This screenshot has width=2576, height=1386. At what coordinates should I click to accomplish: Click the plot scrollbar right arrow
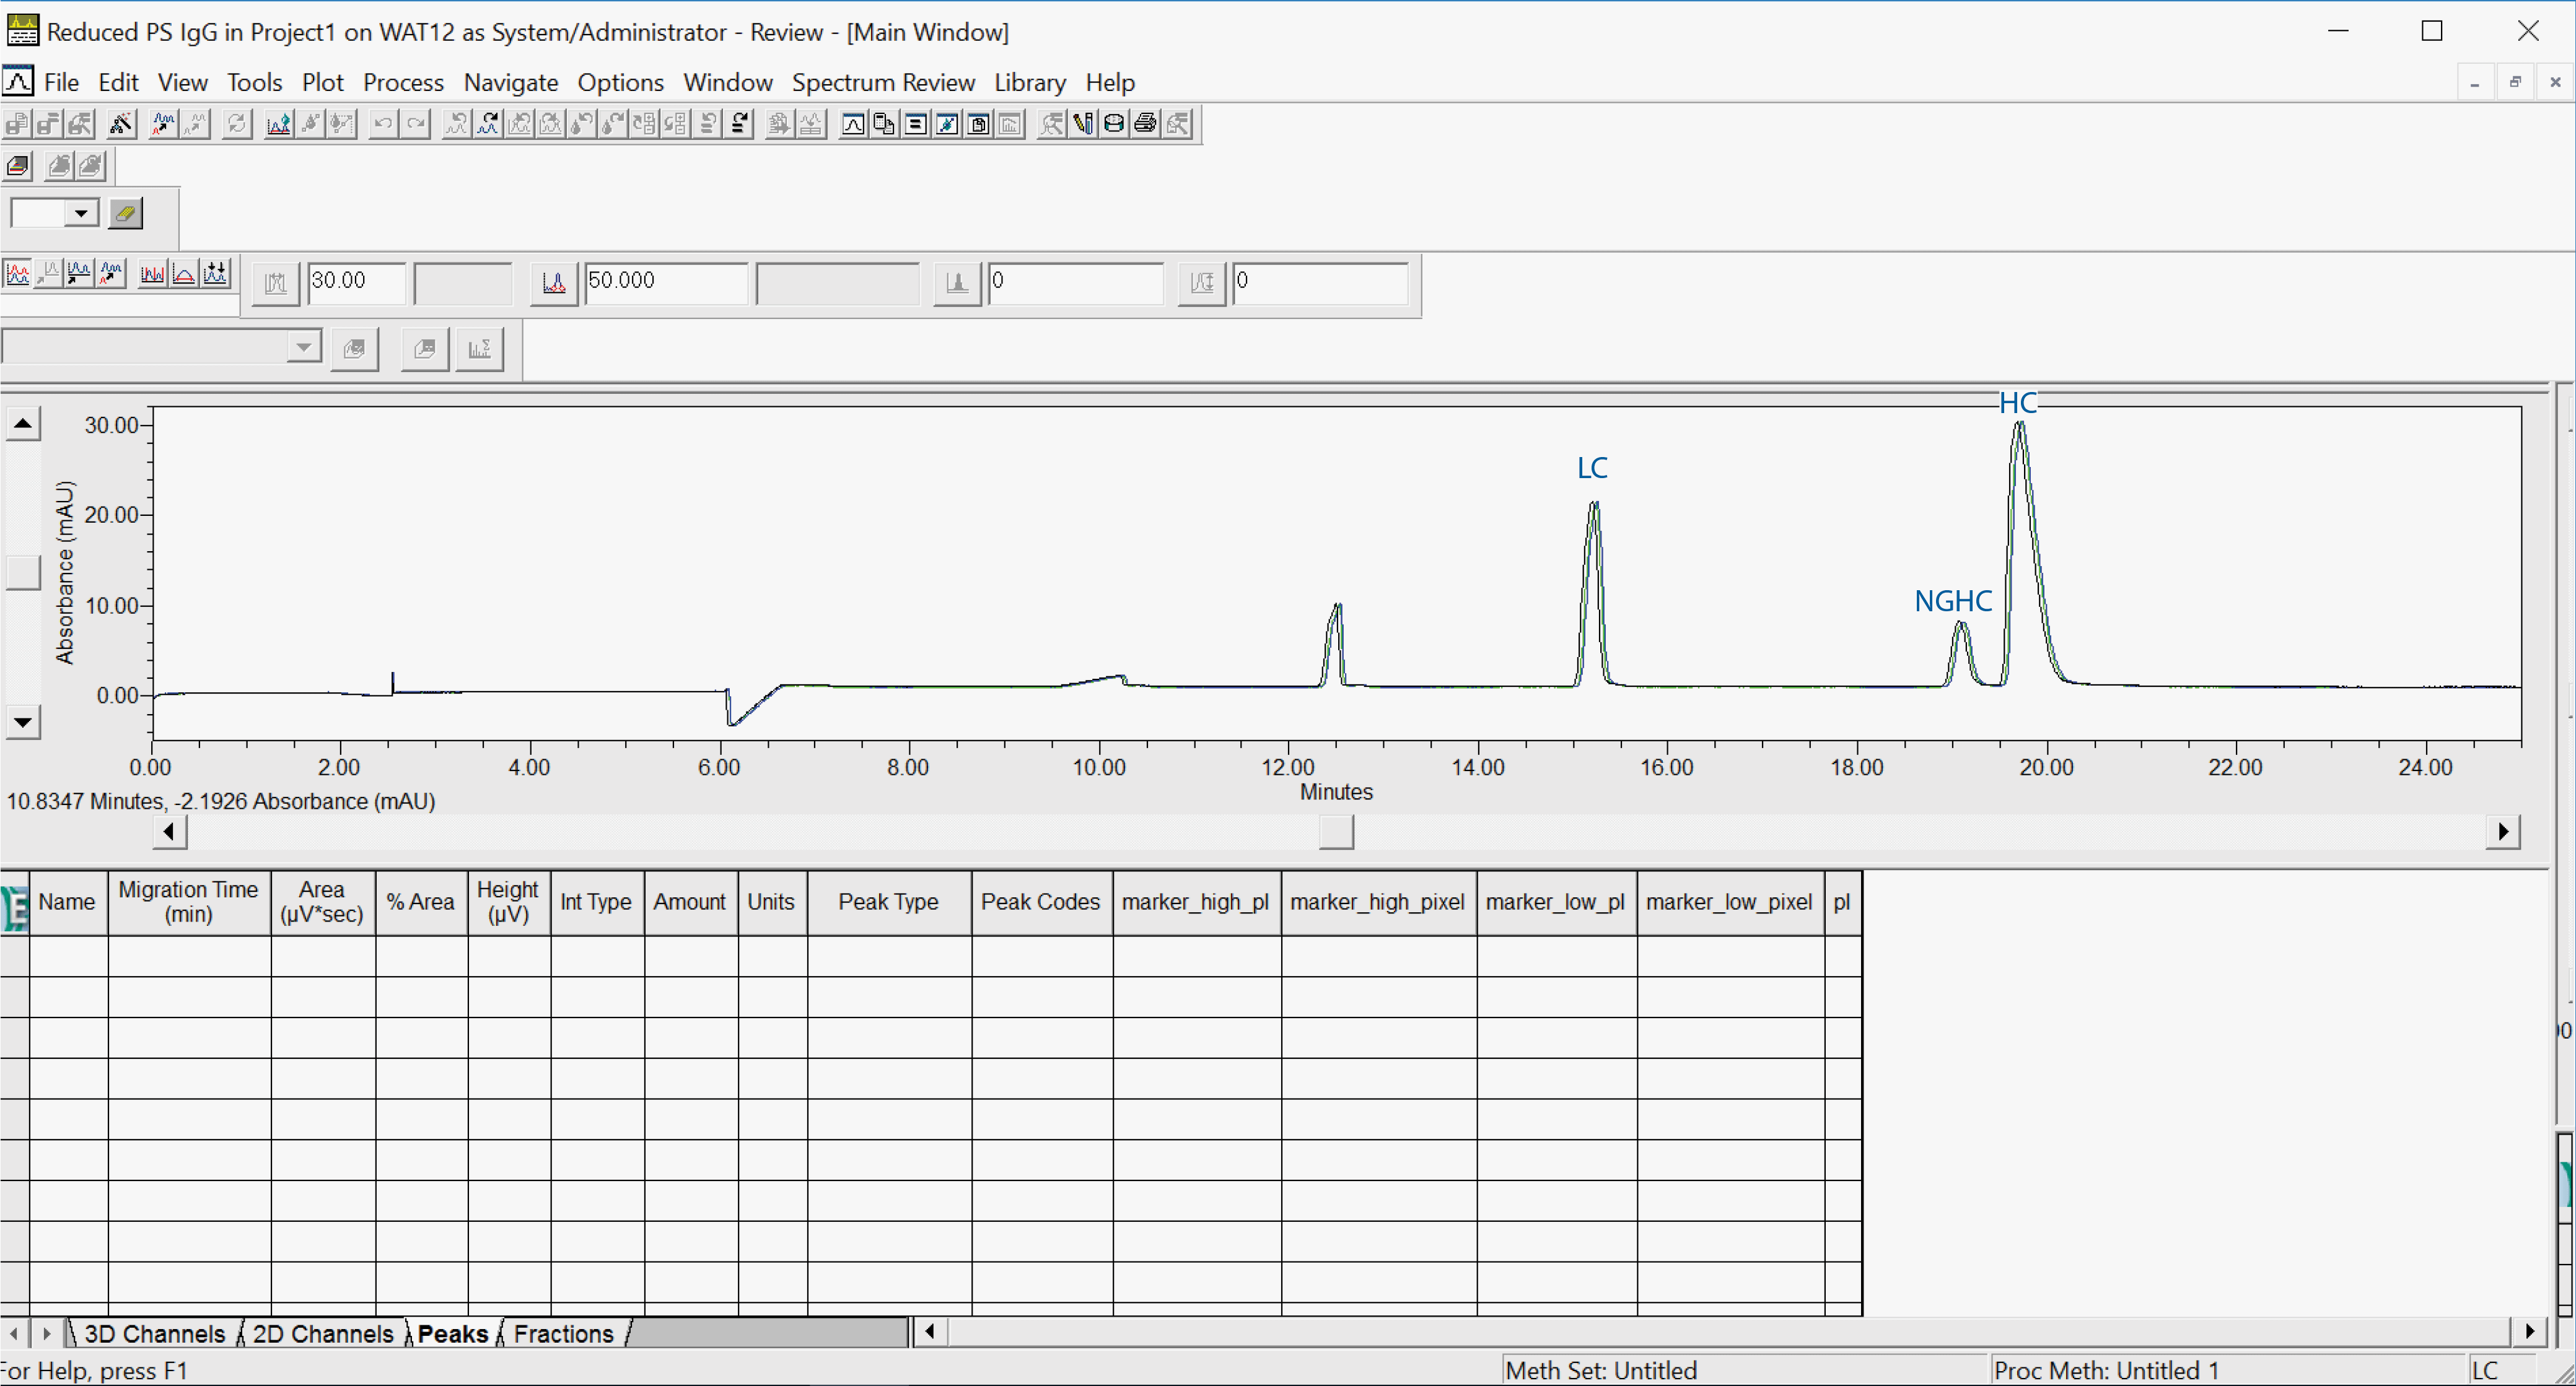[2503, 831]
